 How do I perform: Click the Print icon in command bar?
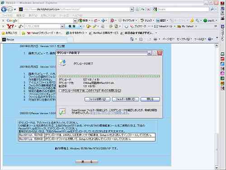(x=155, y=39)
